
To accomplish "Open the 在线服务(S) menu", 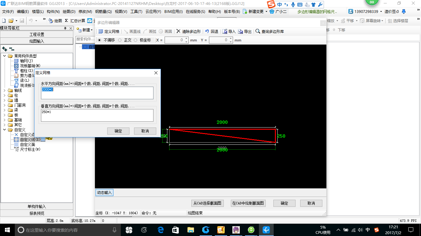I will pos(195,11).
